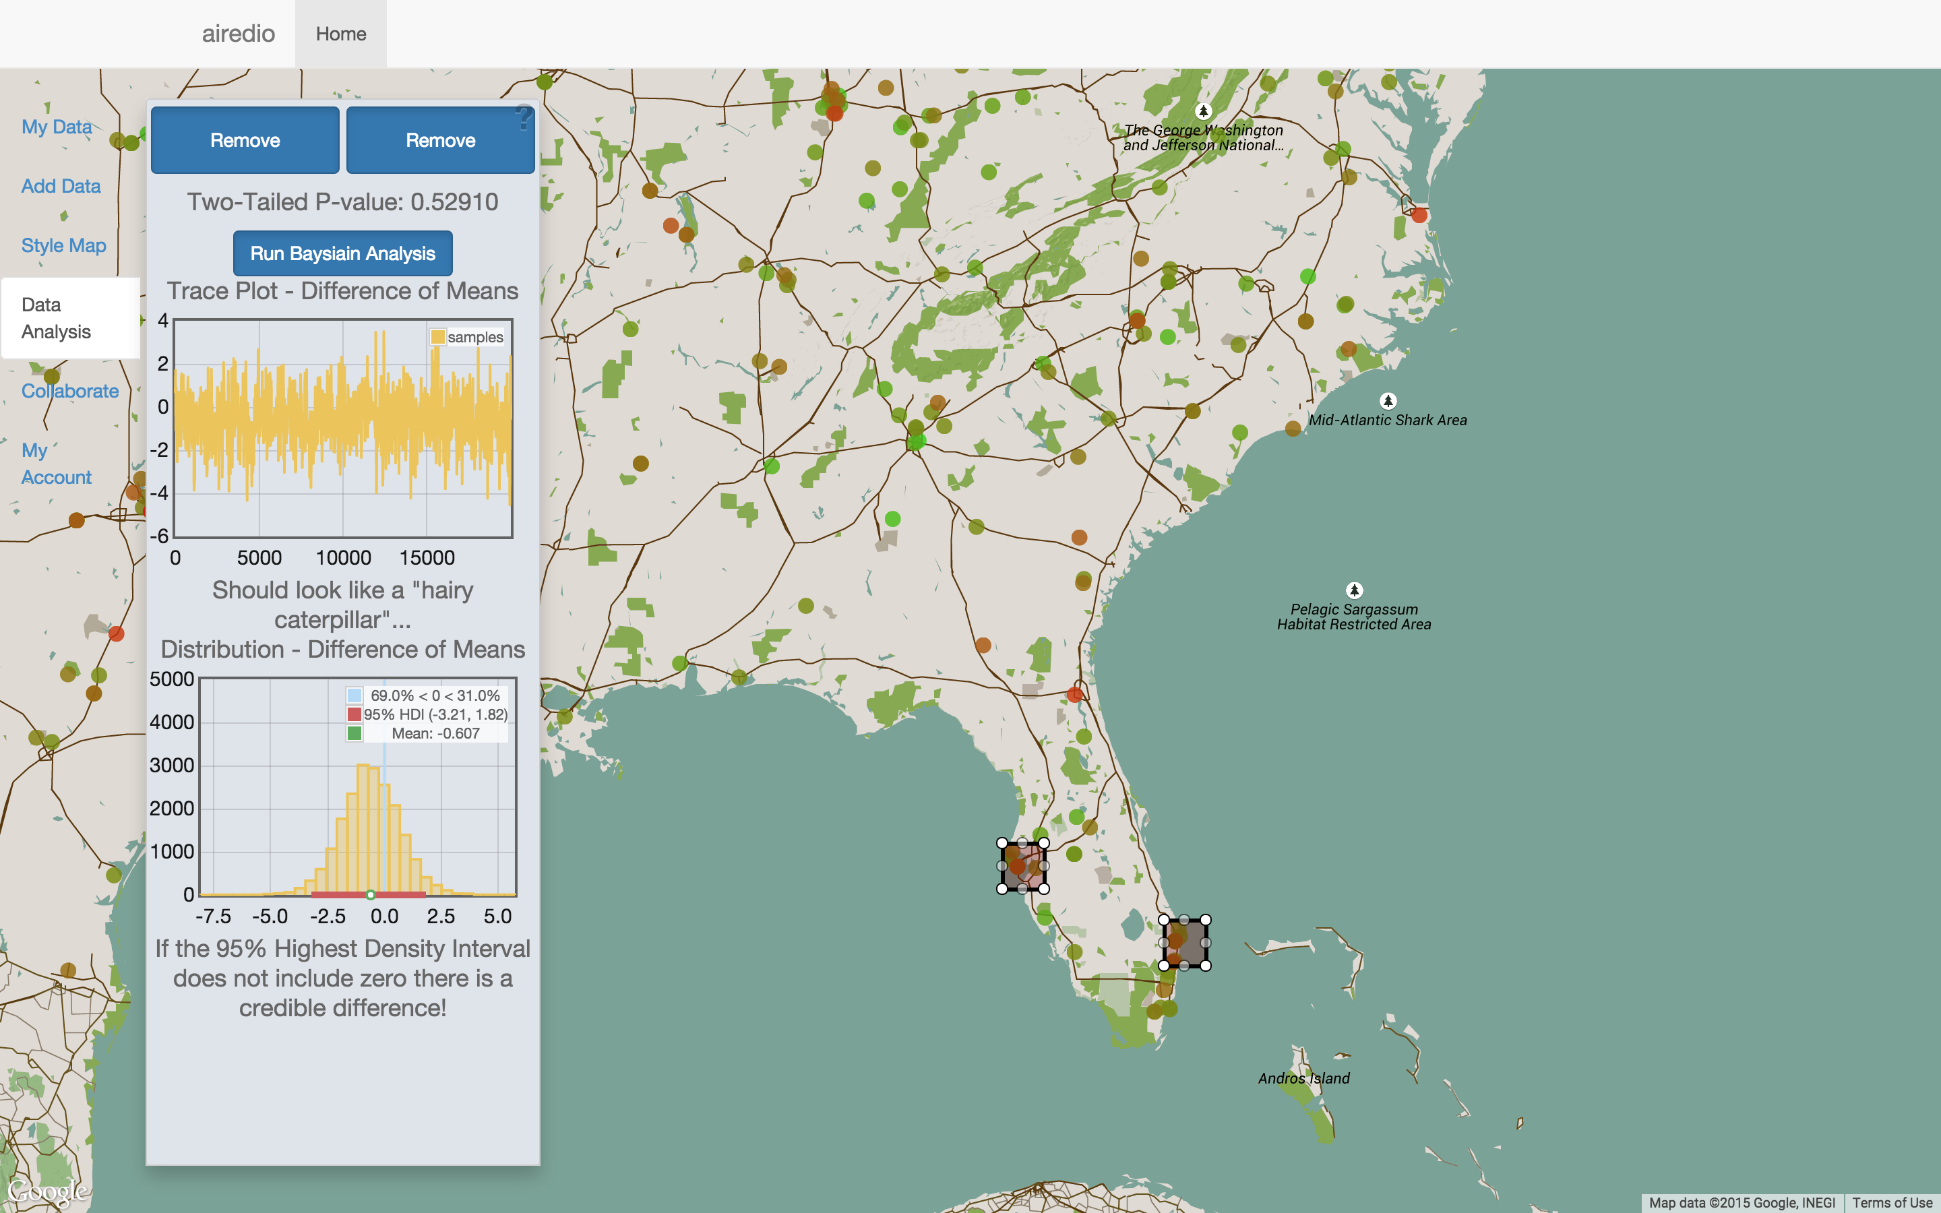Select the Tampa-area selection rectangle
This screenshot has height=1213, width=1941.
pyautogui.click(x=1022, y=866)
